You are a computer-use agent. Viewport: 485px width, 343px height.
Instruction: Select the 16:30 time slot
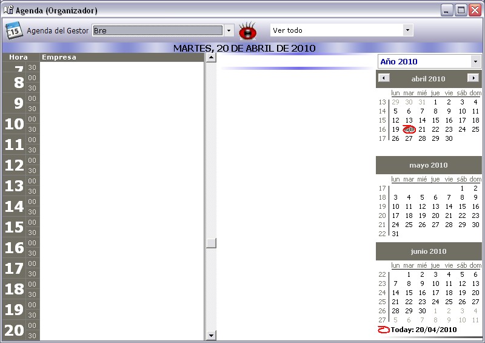pyautogui.click(x=122, y=253)
